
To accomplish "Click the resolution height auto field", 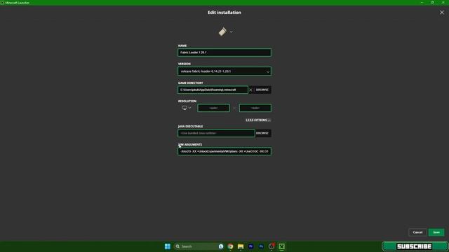I will (x=255, y=108).
